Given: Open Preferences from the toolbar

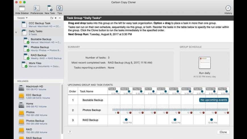Looking at the screenshot, I should (37, 8).
